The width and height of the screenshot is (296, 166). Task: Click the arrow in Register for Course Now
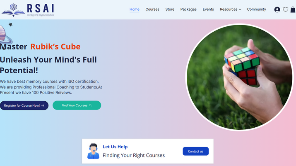(43, 105)
